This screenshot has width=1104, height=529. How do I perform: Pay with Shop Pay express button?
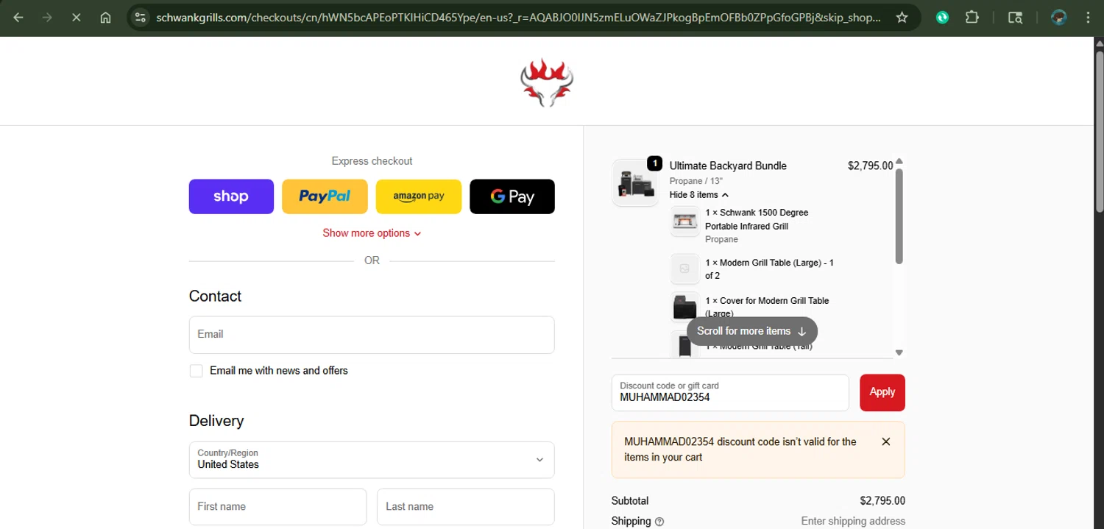[x=231, y=196]
